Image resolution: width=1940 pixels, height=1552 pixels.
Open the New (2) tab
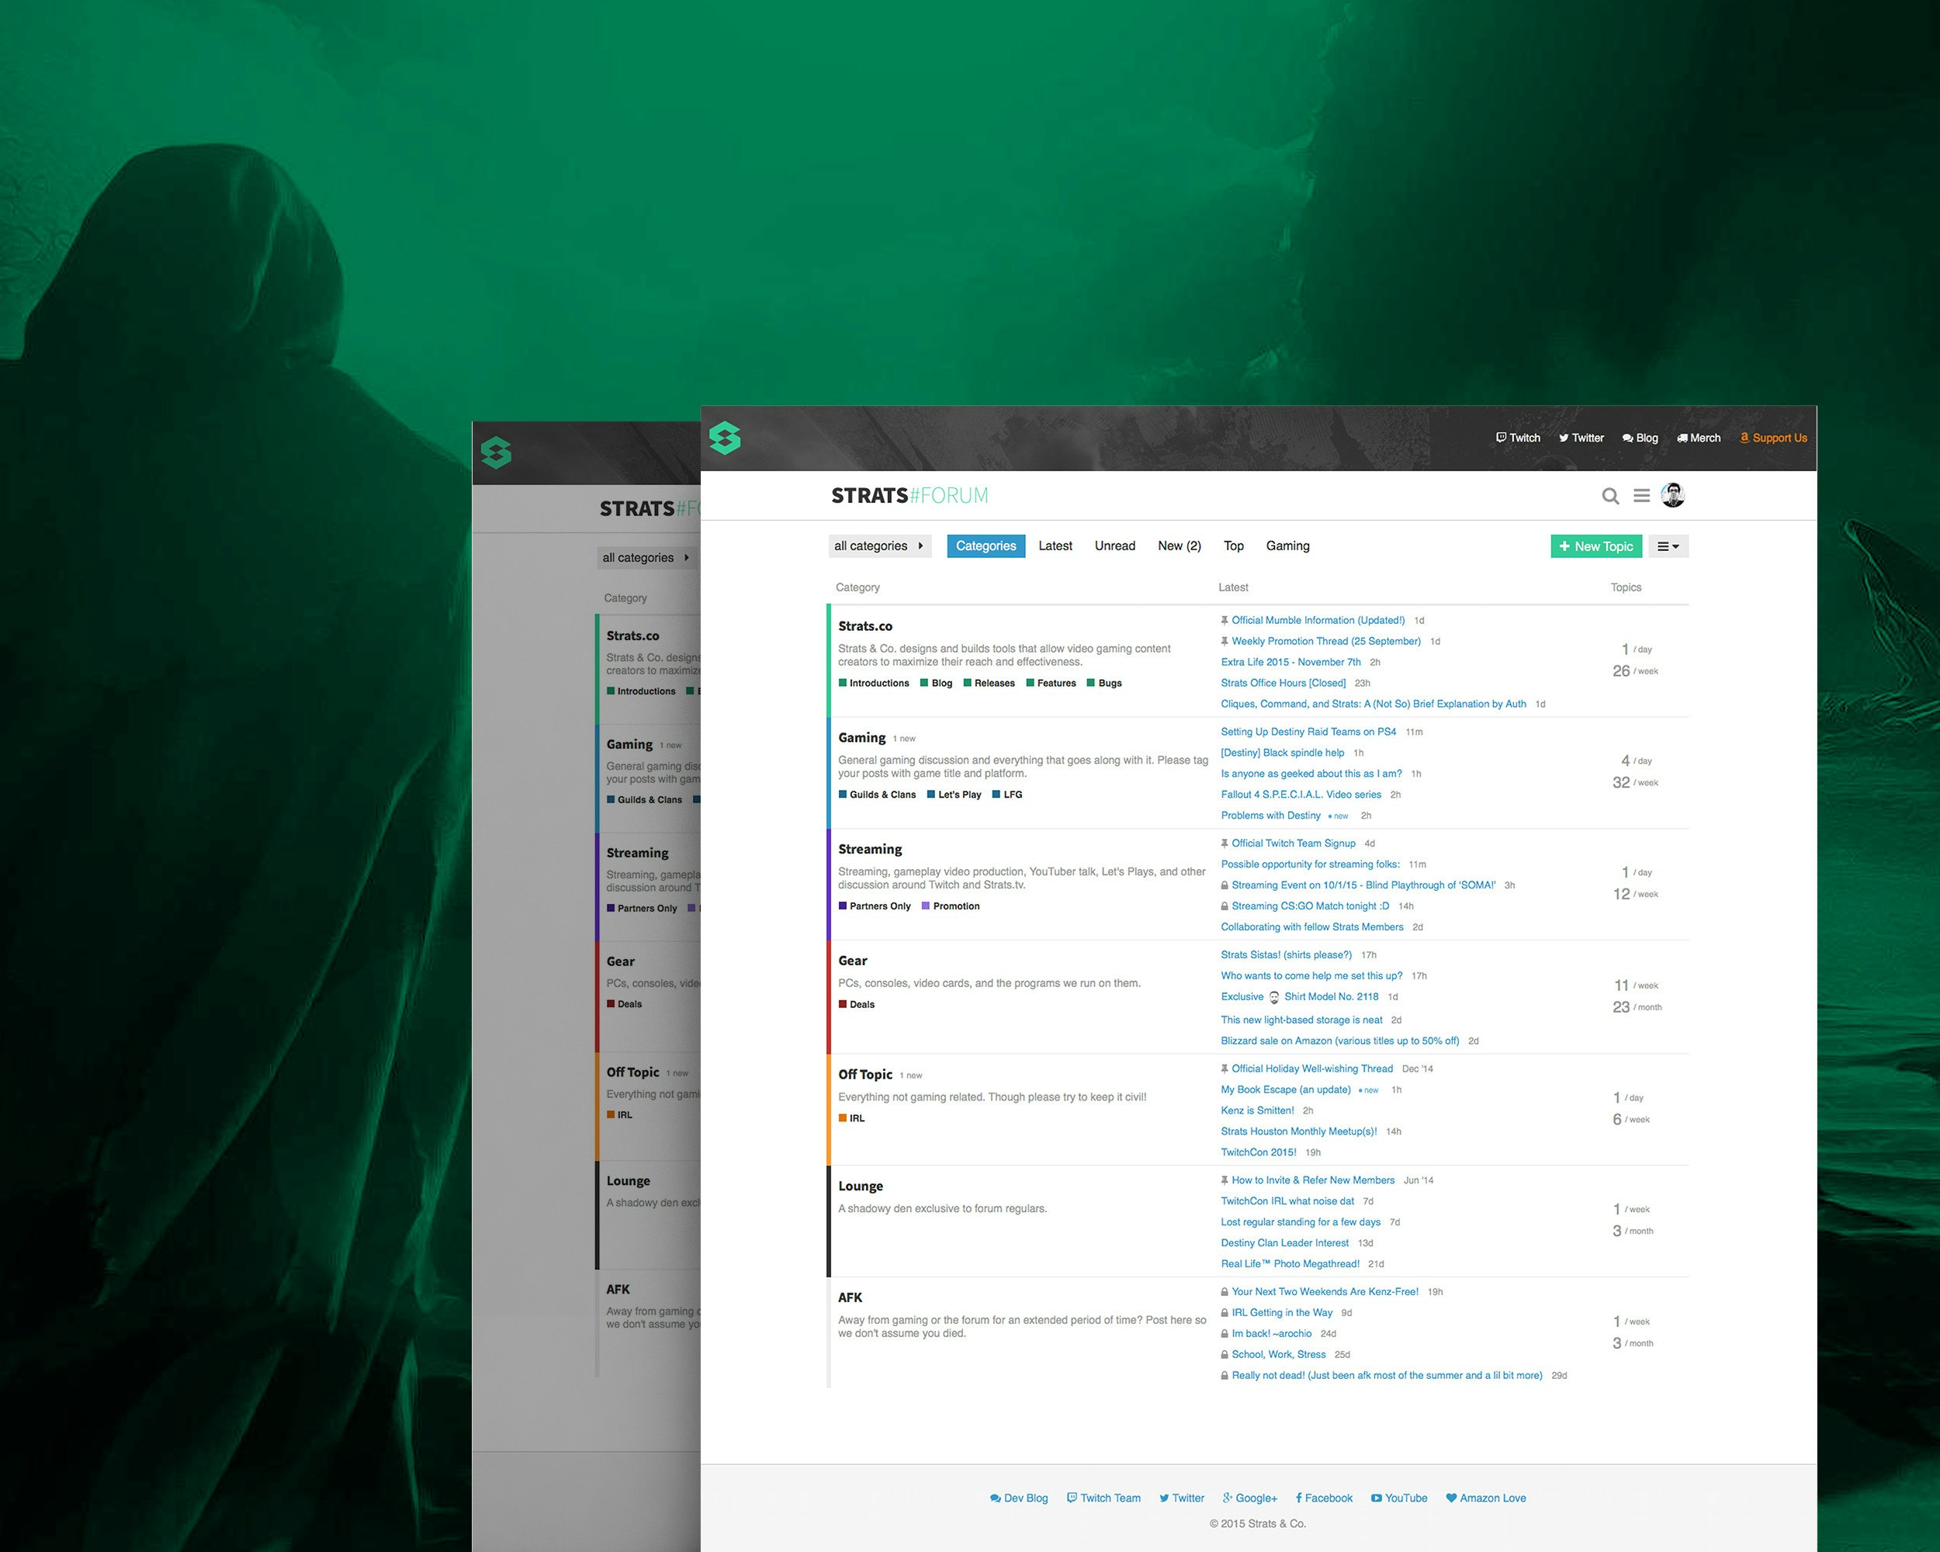coord(1179,546)
